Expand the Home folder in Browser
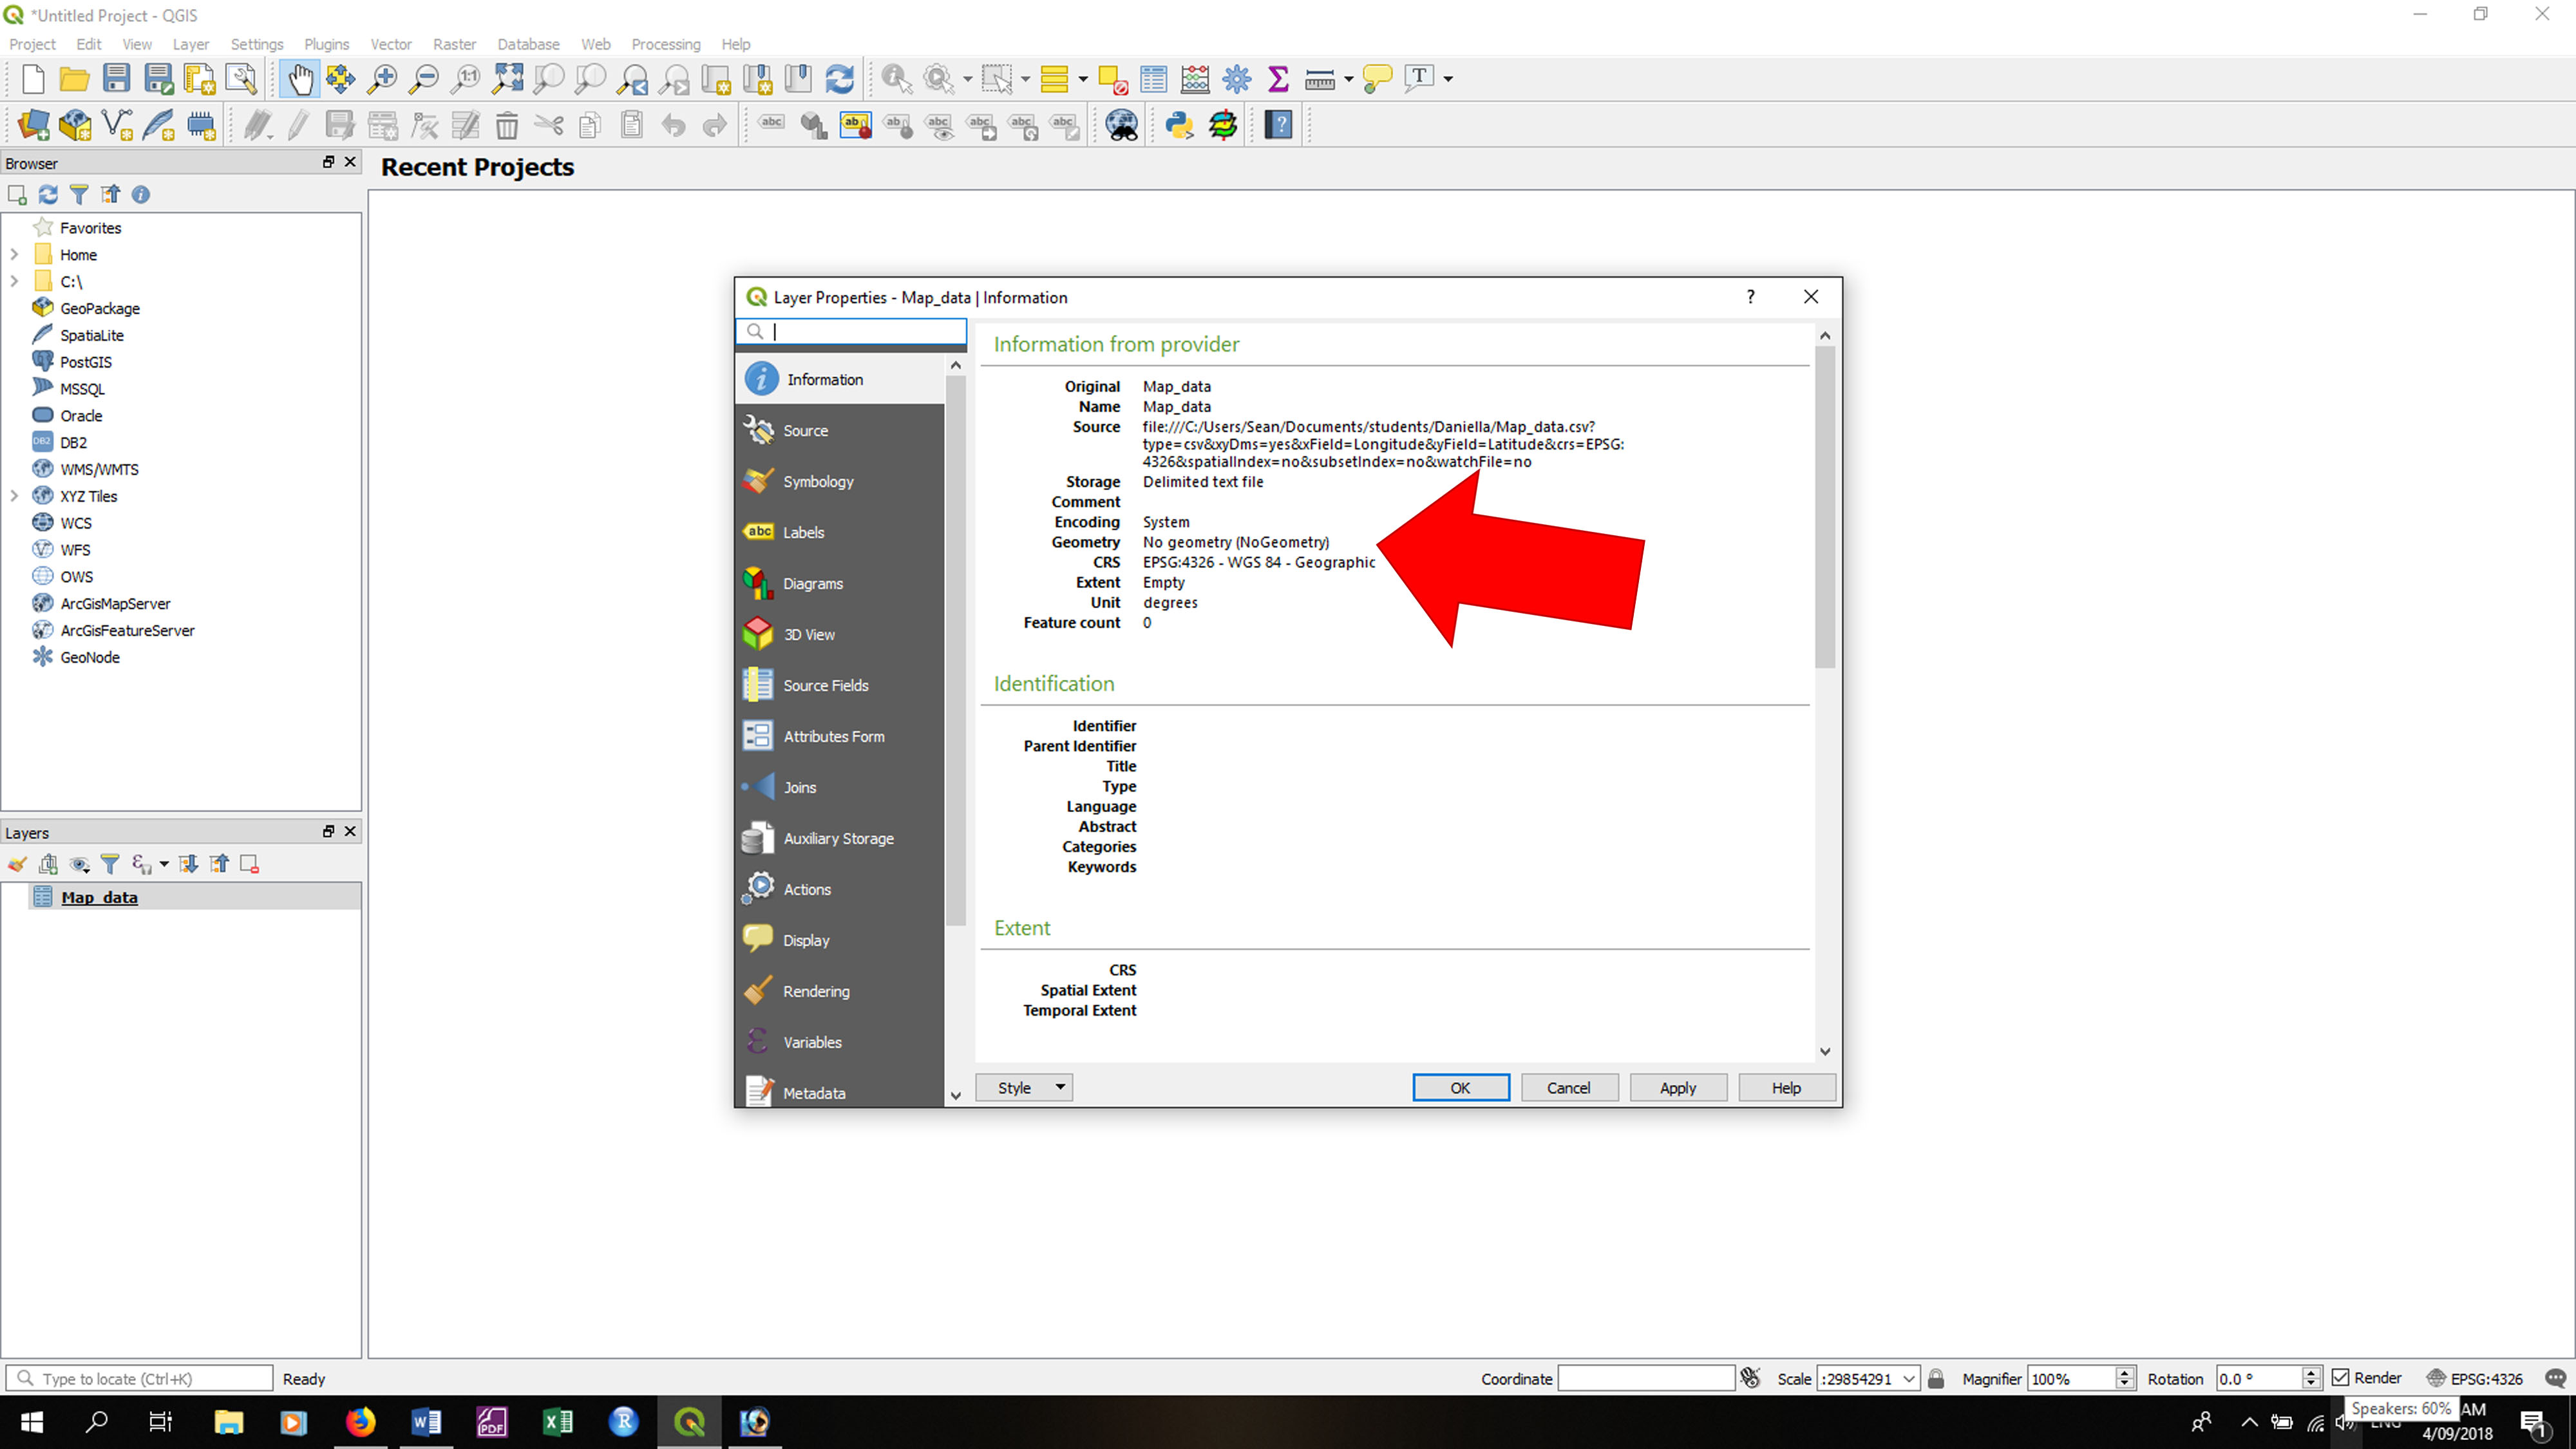Viewport: 2576px width, 1449px height. click(x=14, y=254)
